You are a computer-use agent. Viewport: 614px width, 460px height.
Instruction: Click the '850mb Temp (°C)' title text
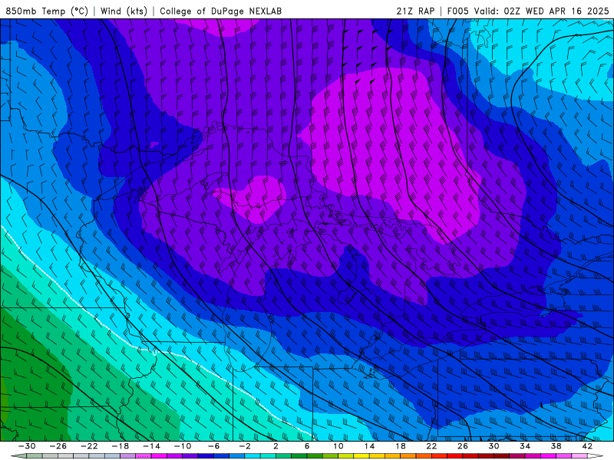[47, 11]
